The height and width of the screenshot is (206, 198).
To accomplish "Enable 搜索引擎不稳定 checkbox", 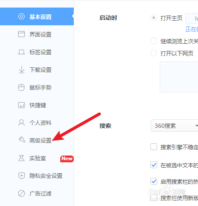I will pyautogui.click(x=154, y=147).
